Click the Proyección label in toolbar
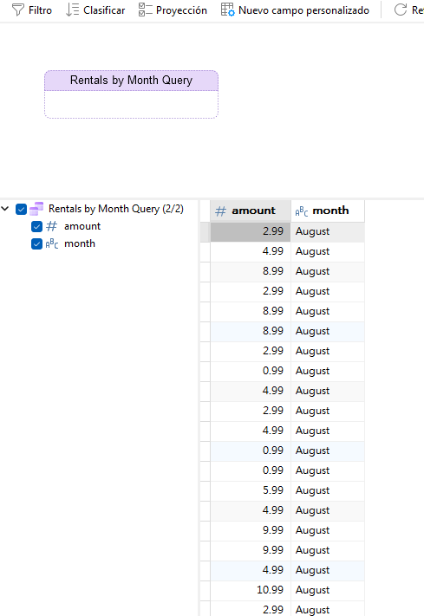 pyautogui.click(x=181, y=10)
